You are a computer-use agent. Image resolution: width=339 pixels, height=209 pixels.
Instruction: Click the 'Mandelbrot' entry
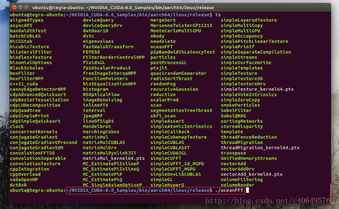click(97, 126)
